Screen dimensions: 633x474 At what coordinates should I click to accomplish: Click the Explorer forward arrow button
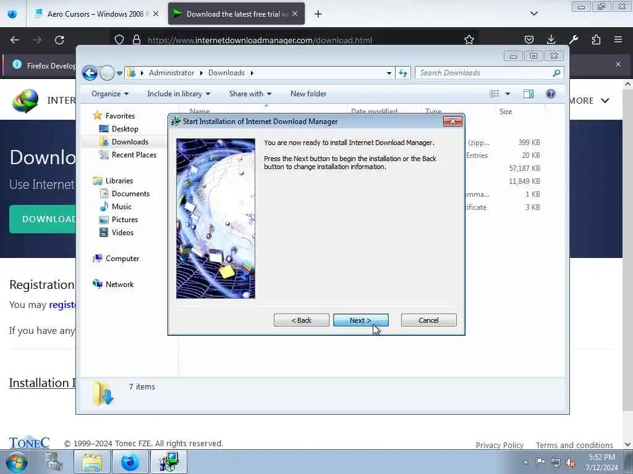tap(107, 73)
